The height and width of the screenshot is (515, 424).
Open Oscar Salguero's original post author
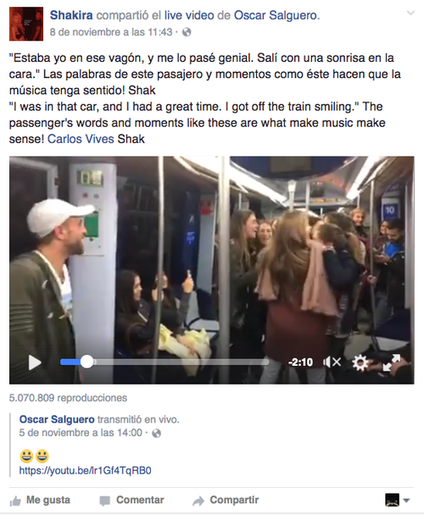click(x=57, y=419)
